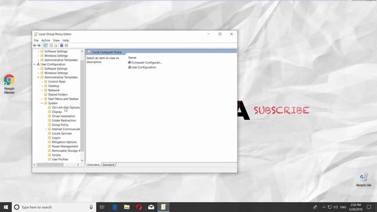Select the Scripts folder in tree
Screen dimensions: 377x212
click(x=54, y=155)
